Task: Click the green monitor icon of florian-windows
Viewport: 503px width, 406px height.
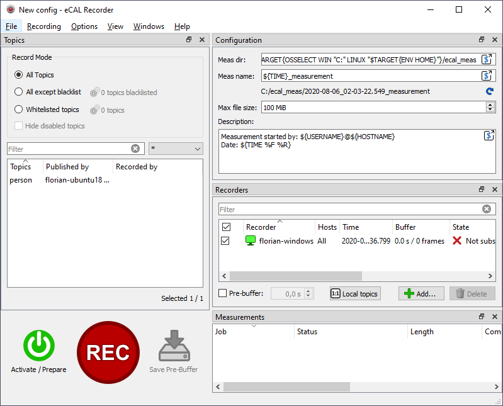Action: pos(250,240)
